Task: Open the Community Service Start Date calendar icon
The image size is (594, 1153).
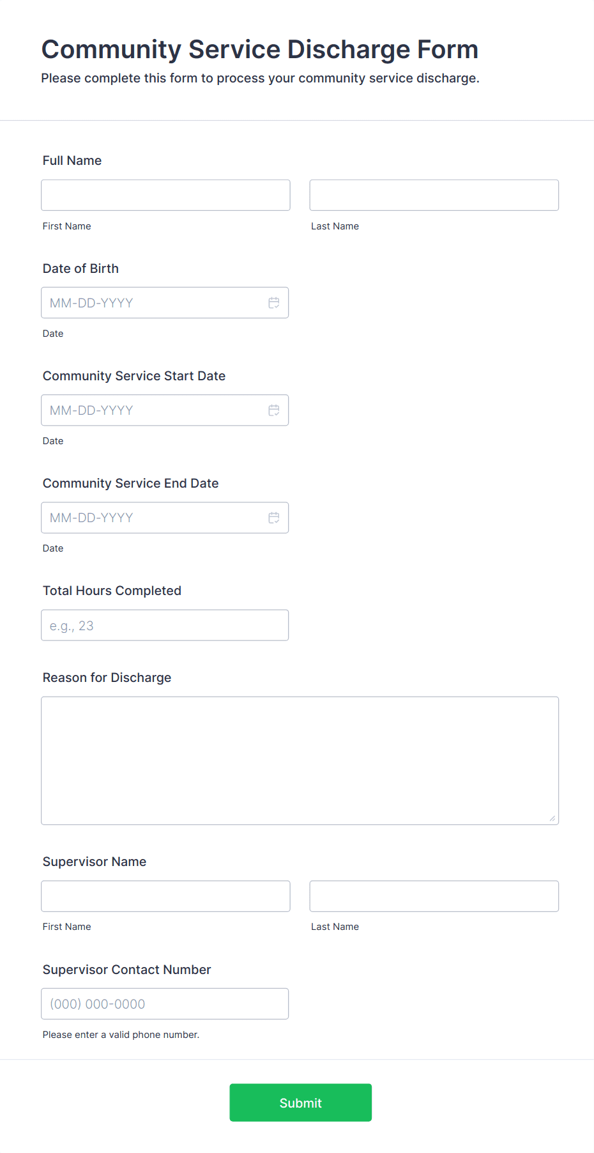Action: tap(274, 410)
